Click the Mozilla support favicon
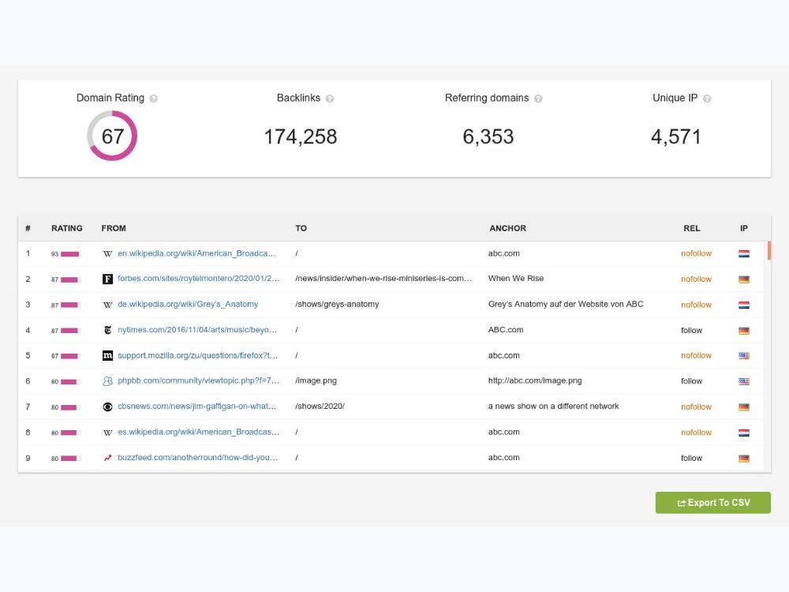Screen dimensions: 789x592 tap(107, 356)
